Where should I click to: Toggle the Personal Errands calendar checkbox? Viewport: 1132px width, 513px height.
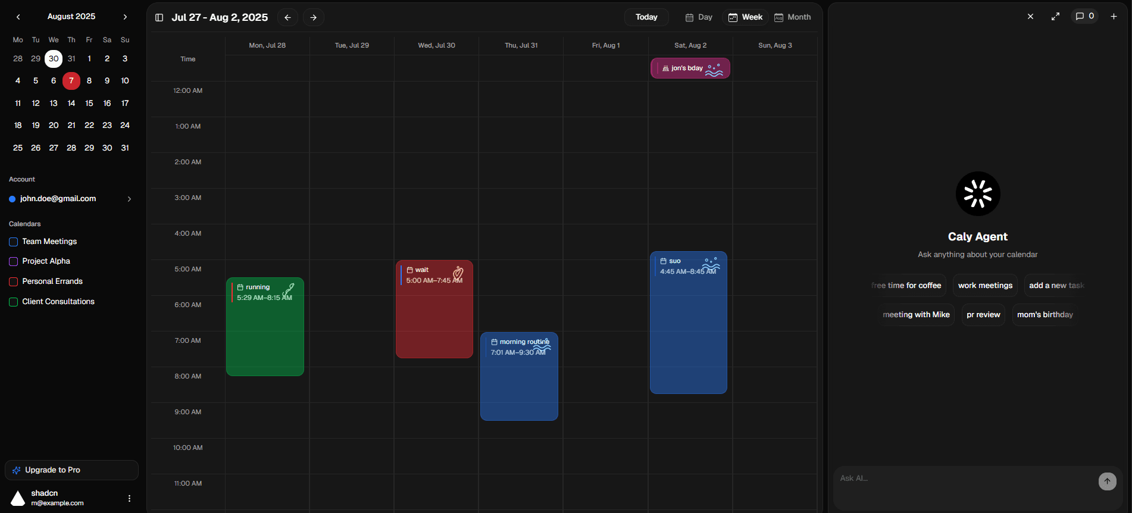pos(14,281)
